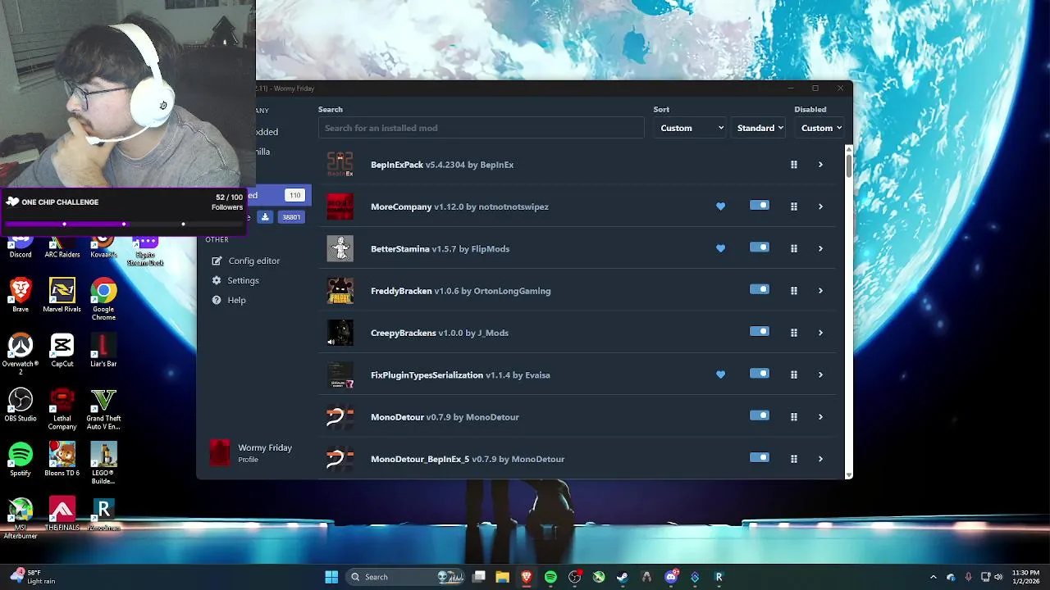1050x590 pixels.
Task: Open the Sort Custom dropdown
Action: click(x=690, y=128)
